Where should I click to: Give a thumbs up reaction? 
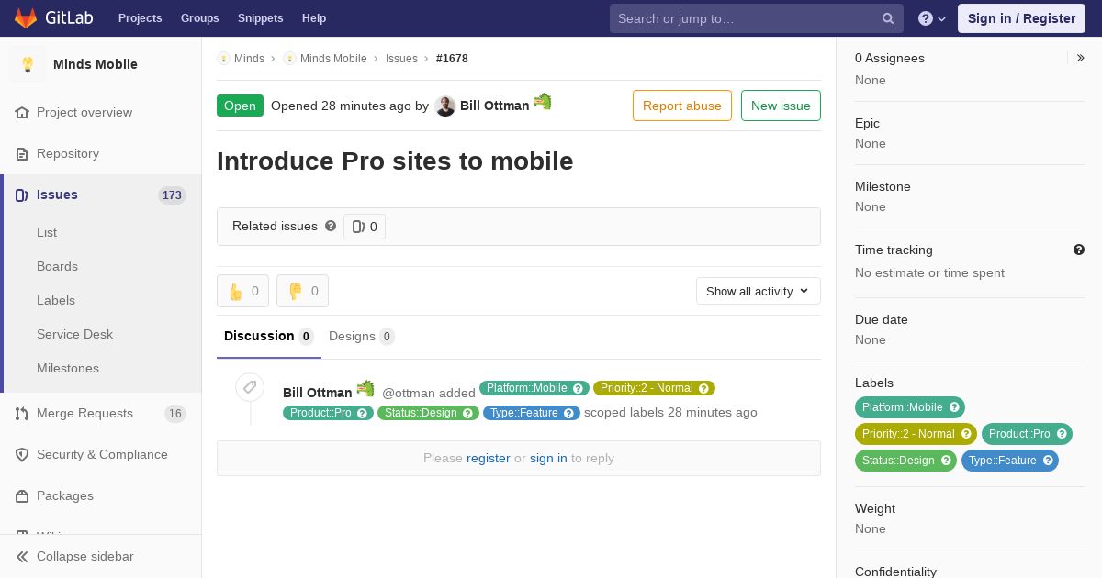[243, 291]
